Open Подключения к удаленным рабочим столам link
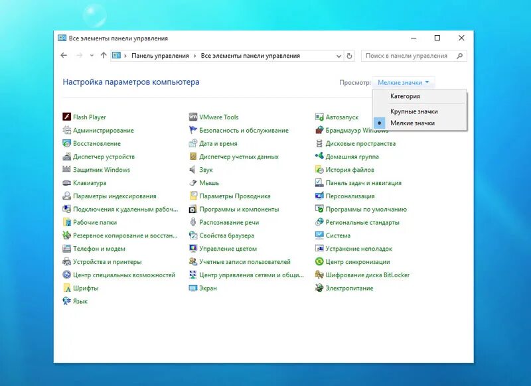531x386 pixels. [x=125, y=209]
